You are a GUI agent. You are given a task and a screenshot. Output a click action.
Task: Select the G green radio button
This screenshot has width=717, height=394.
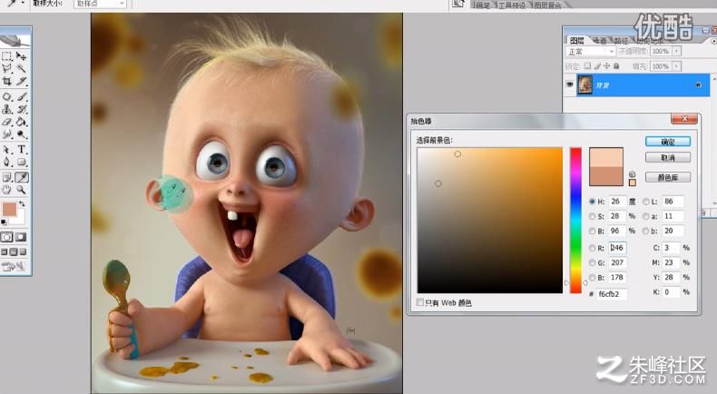pyautogui.click(x=592, y=262)
